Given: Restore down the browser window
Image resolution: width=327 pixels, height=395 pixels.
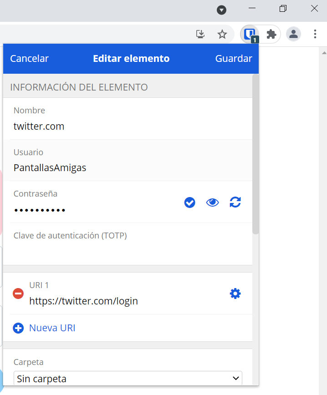Looking at the screenshot, I should pyautogui.click(x=283, y=8).
